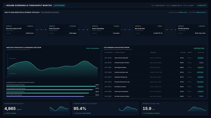
Task: Select the Data Pipeline Engineer row
Action: (154, 68)
